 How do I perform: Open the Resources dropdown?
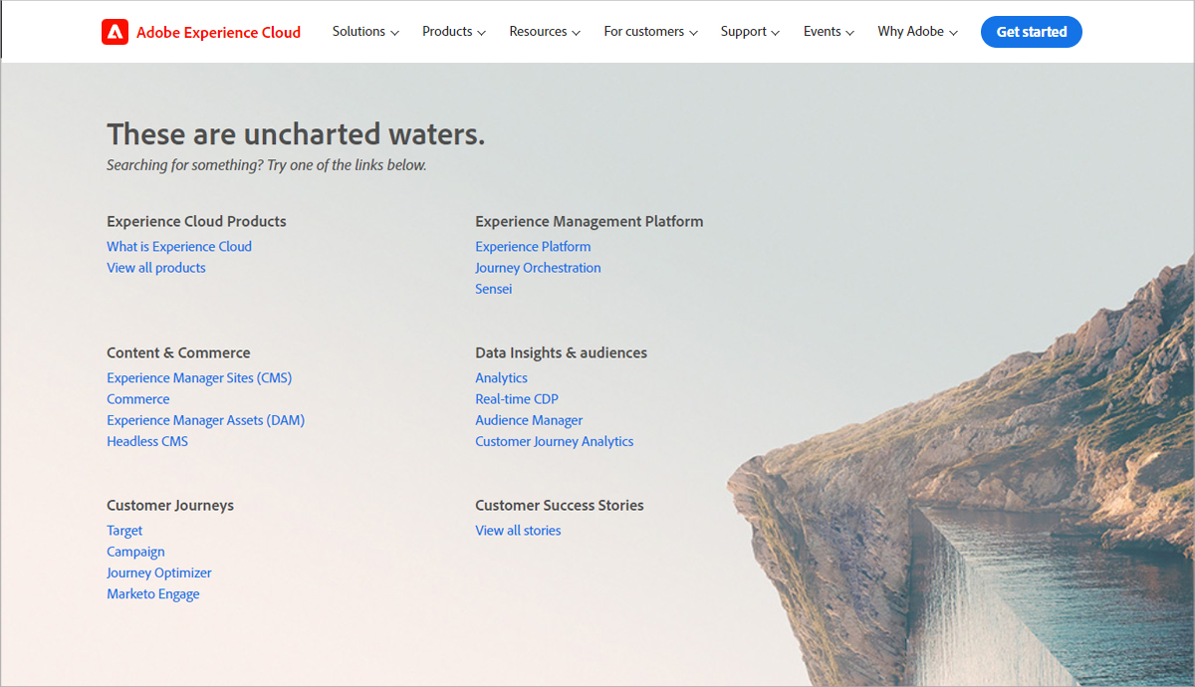[x=545, y=32]
